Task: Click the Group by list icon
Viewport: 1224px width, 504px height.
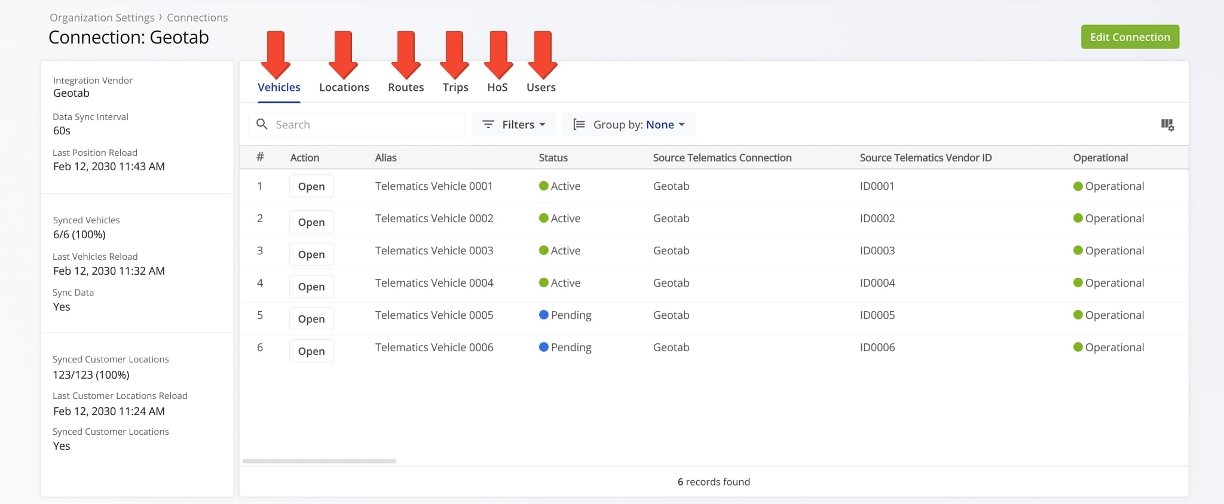Action: coord(579,124)
